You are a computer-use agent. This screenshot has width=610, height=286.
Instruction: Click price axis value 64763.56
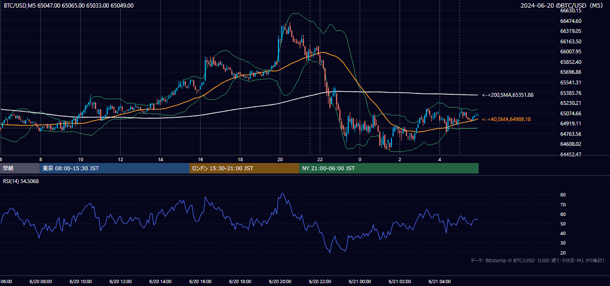pos(570,134)
